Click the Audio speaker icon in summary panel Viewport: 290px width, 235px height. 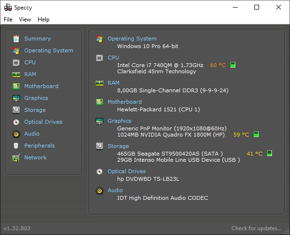tap(100, 191)
